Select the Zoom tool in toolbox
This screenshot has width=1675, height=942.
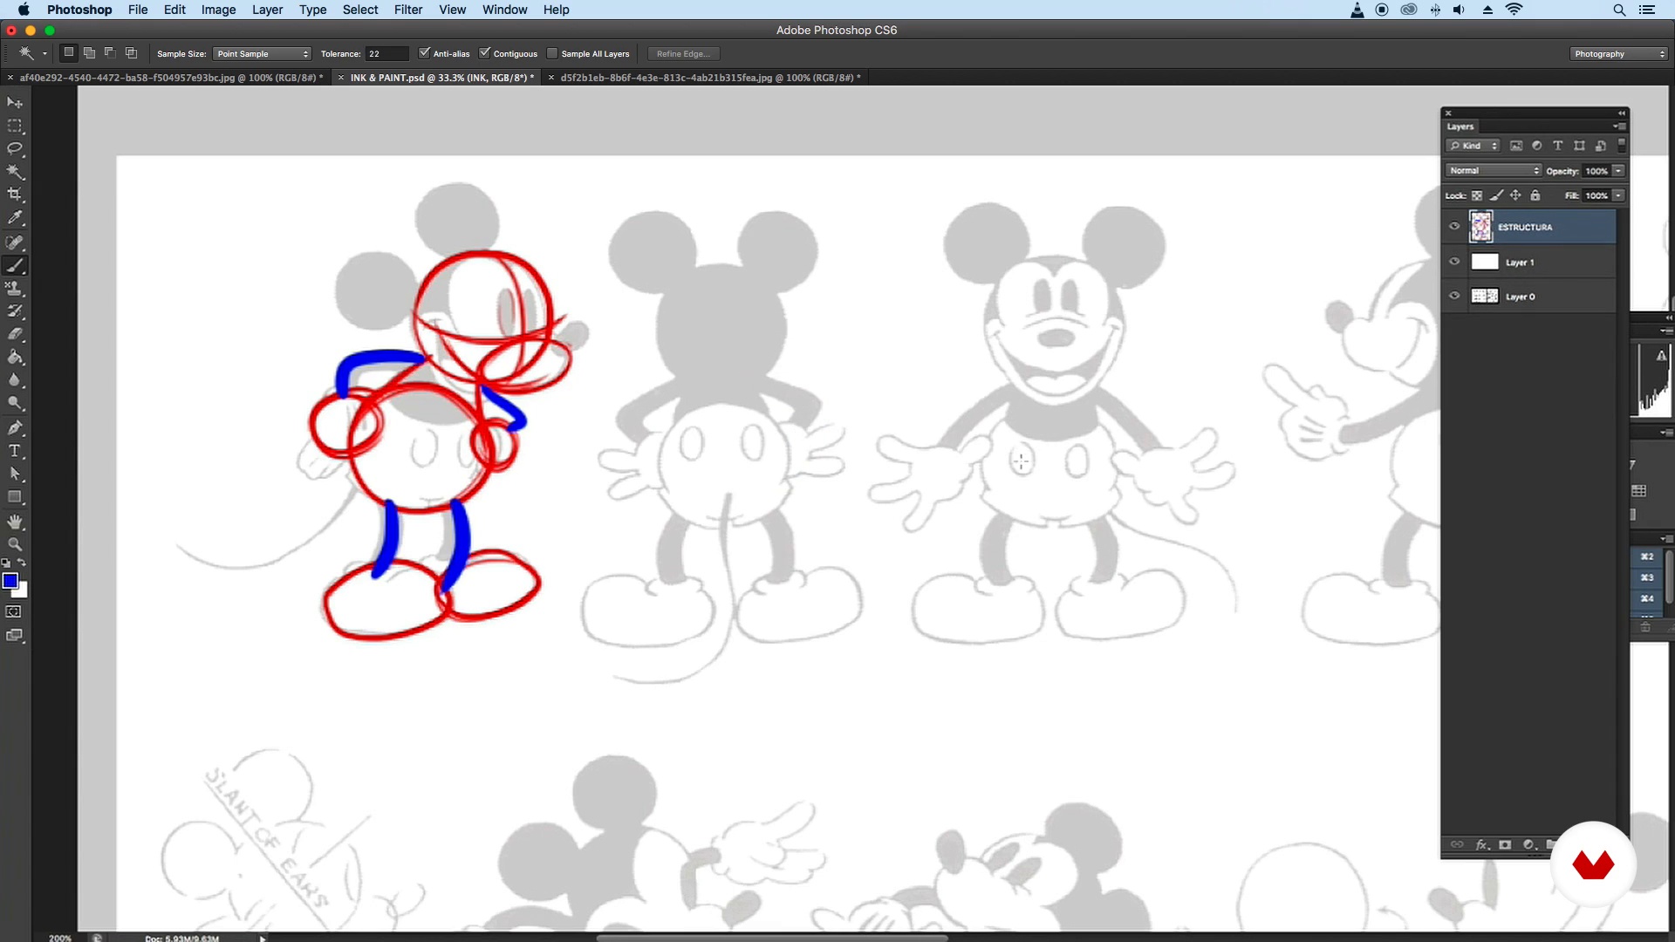15,544
